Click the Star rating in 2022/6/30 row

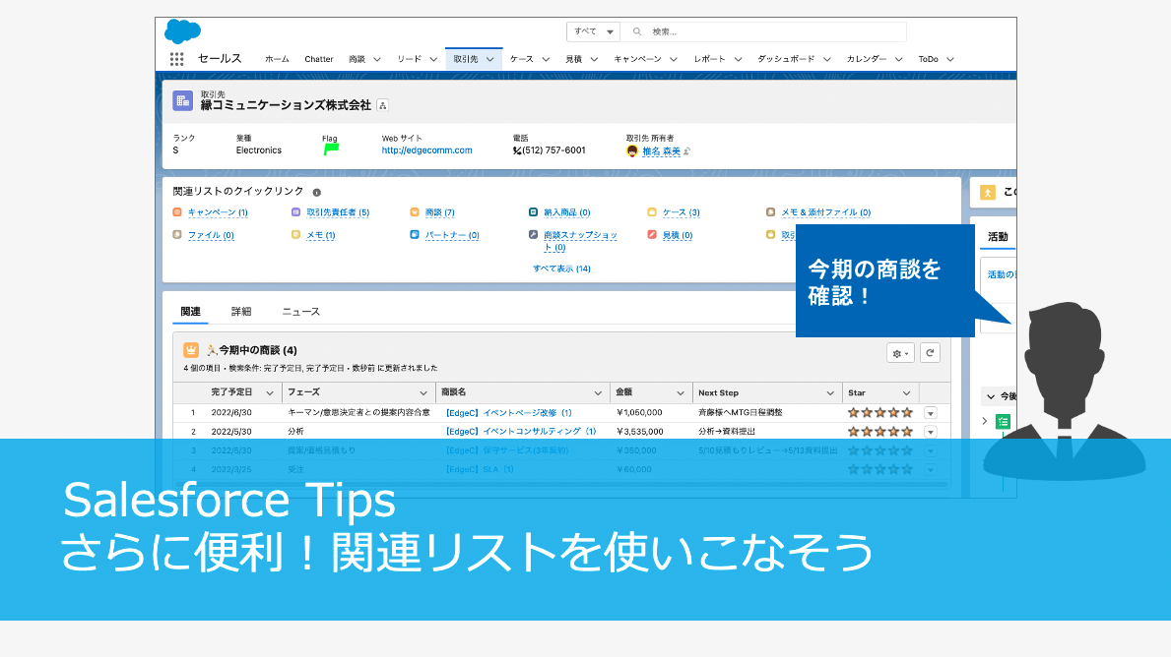[879, 412]
